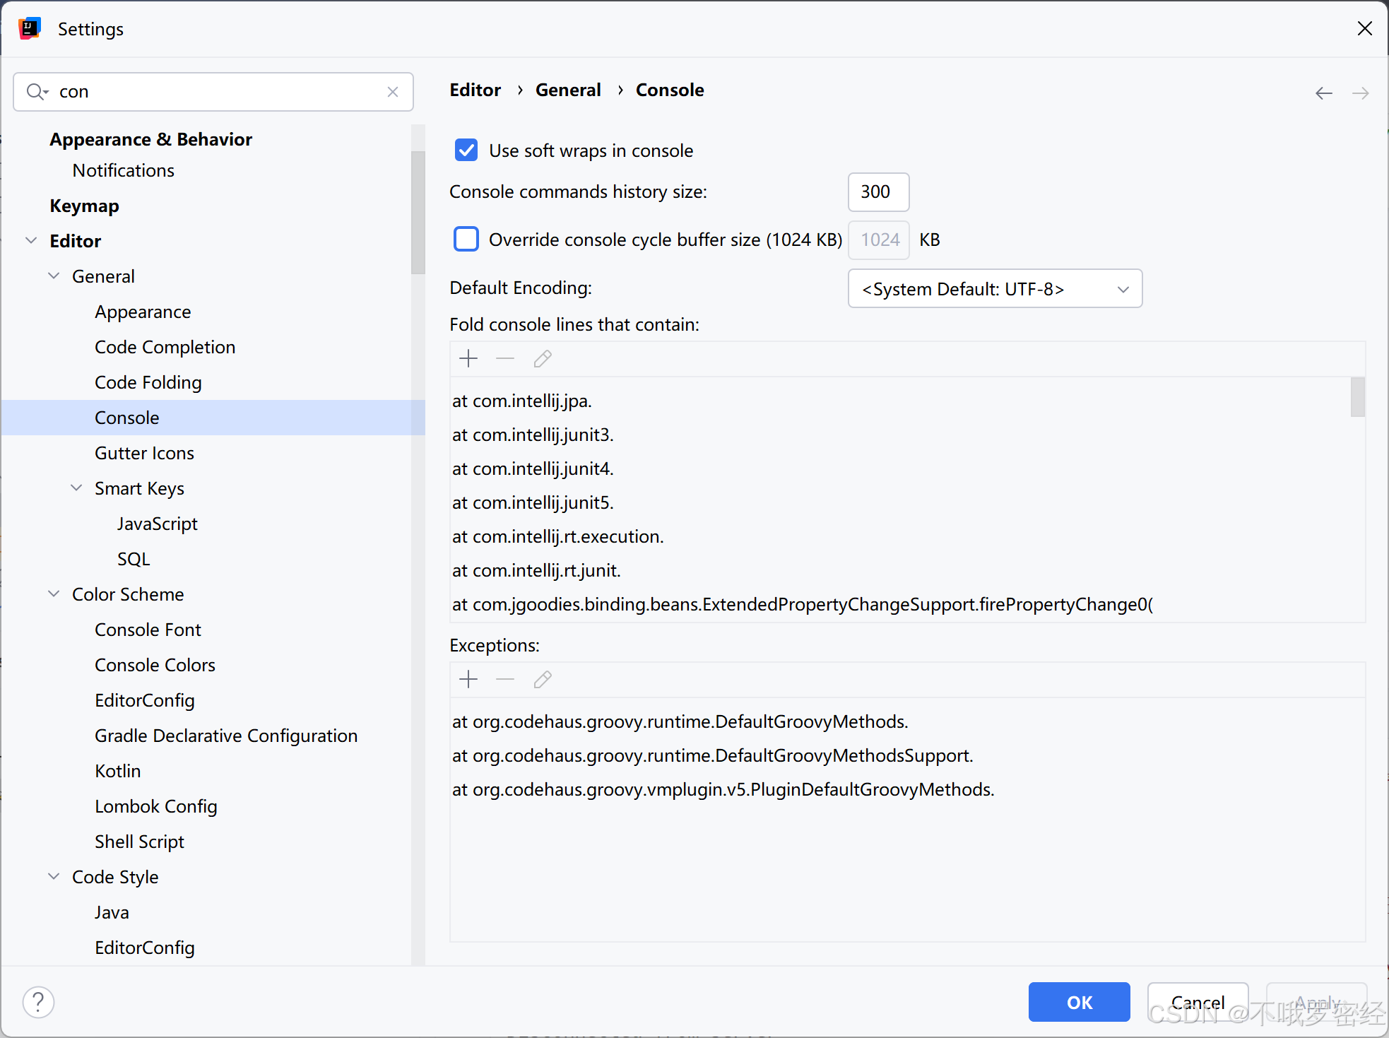
Task: Open Console Colors settings page
Action: pos(155,665)
